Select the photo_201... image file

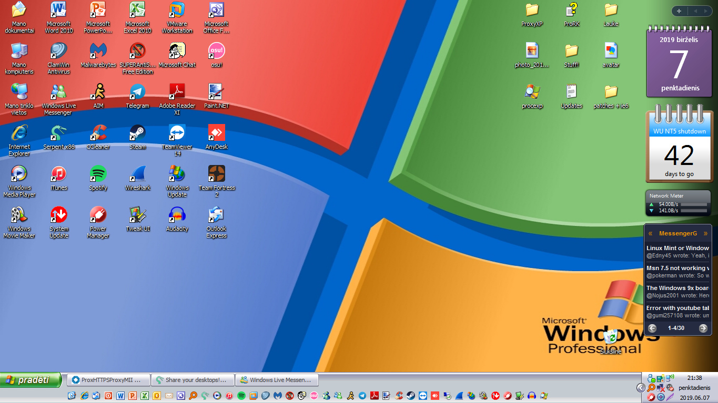(532, 56)
